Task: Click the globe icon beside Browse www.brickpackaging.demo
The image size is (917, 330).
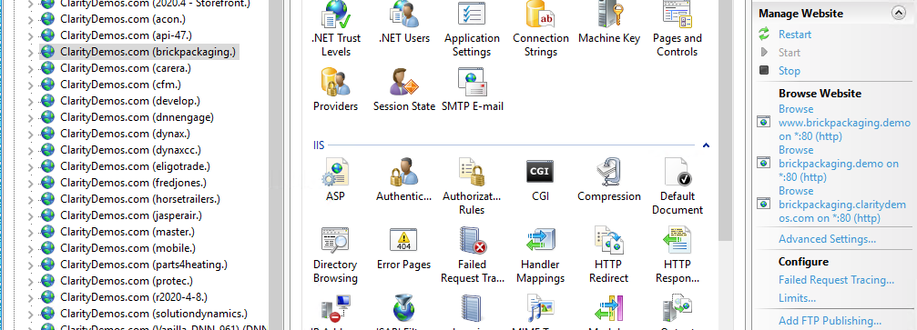Action: pos(763,122)
